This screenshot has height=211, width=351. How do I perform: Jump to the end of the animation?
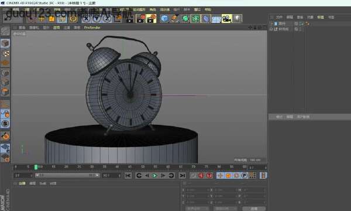click(x=183, y=176)
